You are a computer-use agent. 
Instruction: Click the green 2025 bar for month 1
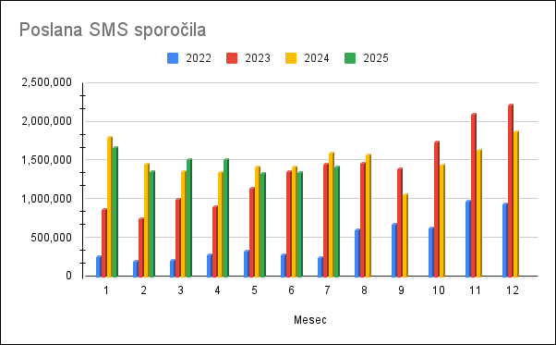coord(115,212)
